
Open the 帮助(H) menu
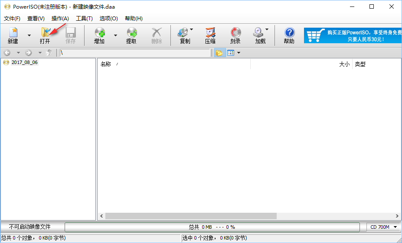point(134,19)
